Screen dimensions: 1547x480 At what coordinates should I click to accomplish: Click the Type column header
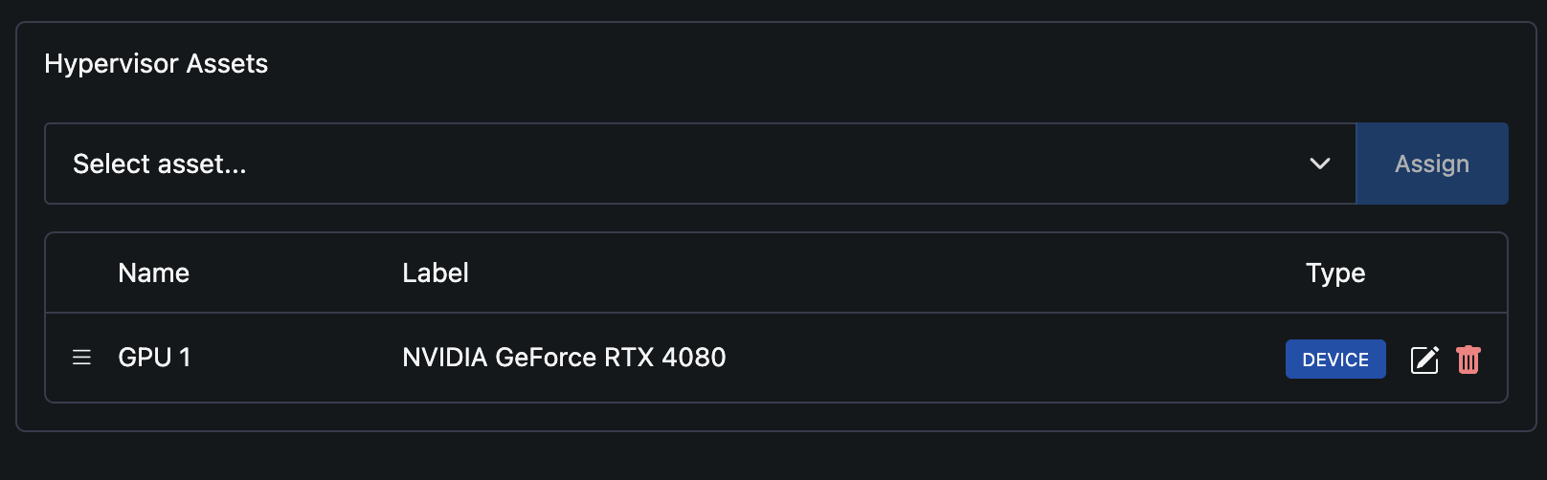point(1335,273)
